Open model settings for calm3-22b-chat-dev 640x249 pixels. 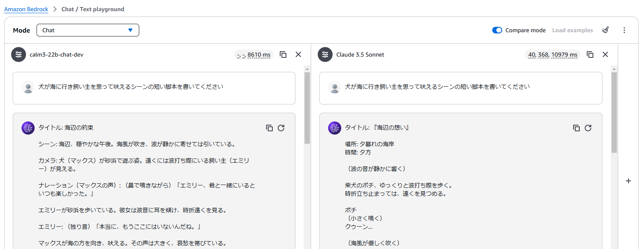(x=19, y=55)
